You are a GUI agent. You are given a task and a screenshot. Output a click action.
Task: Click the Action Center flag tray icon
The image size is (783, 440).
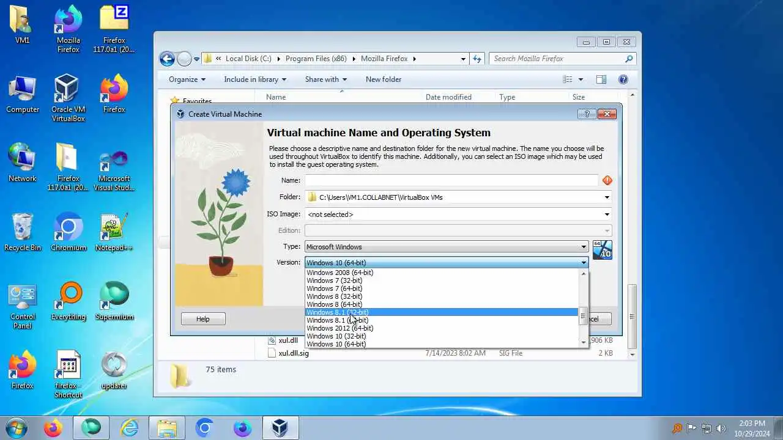tap(691, 428)
